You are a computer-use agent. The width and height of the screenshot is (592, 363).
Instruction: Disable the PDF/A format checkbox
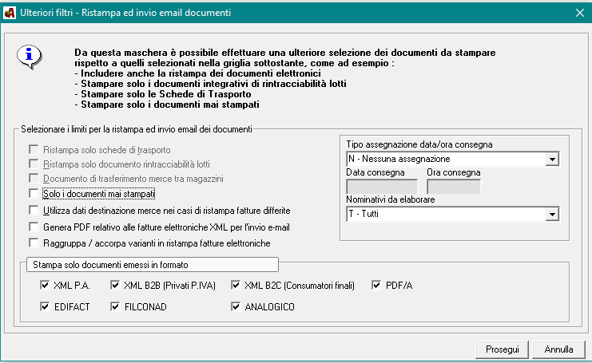click(378, 285)
